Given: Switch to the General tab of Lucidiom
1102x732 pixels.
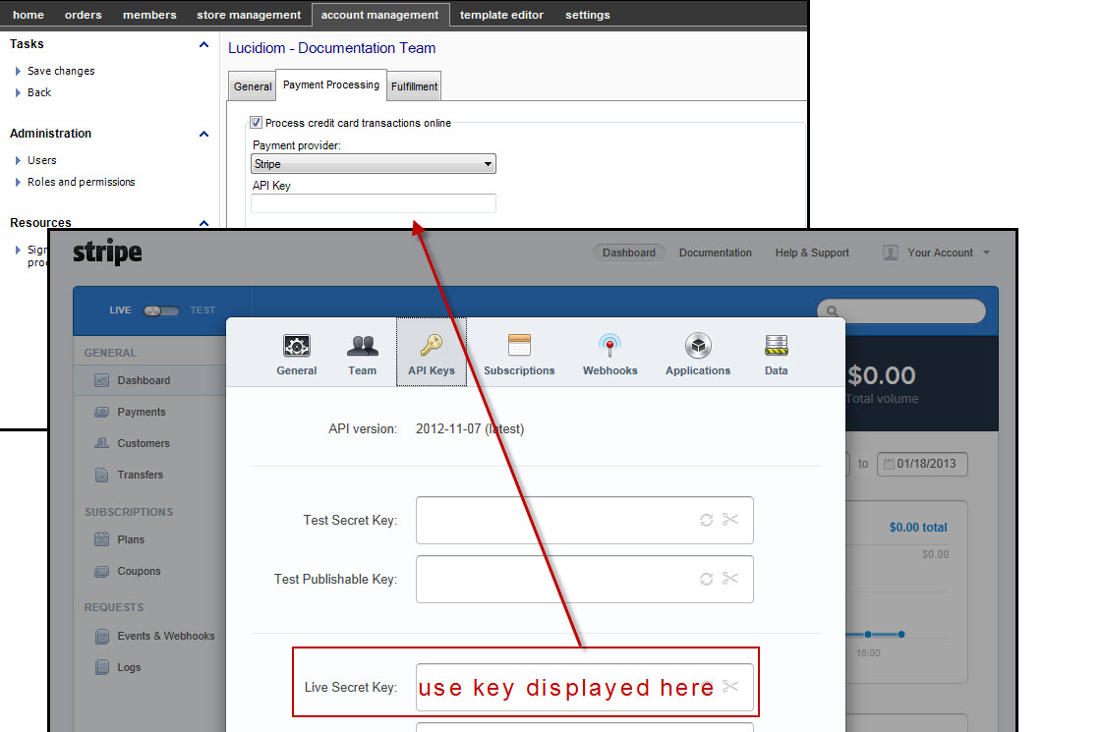Looking at the screenshot, I should coord(253,86).
